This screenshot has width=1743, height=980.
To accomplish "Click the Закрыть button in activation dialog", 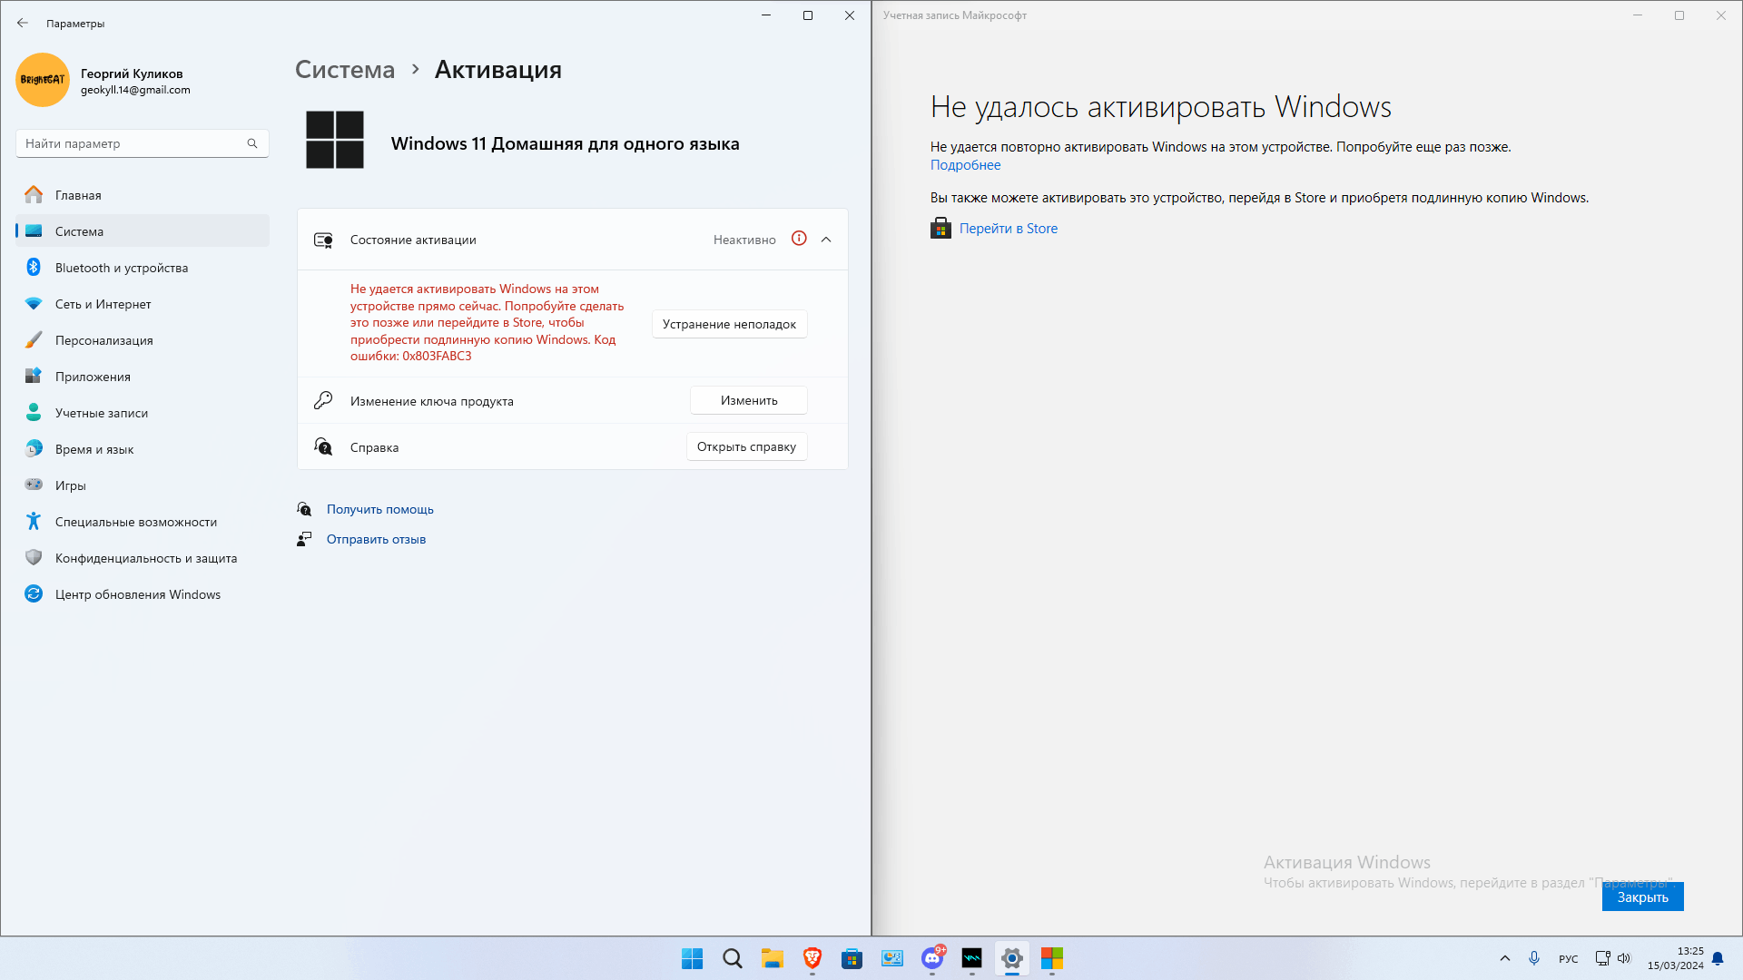I will point(1642,897).
